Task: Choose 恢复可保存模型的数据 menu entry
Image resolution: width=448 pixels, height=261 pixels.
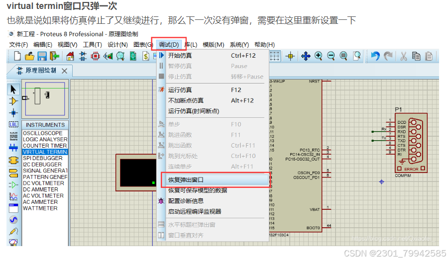Action: pos(213,190)
